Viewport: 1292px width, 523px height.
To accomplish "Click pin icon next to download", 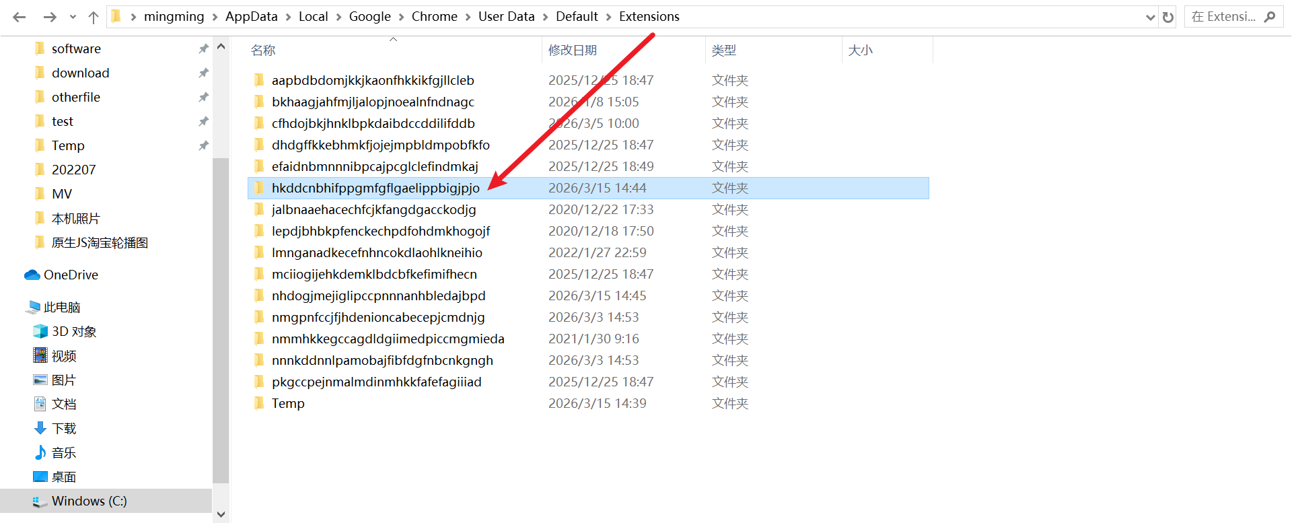I will [x=203, y=73].
